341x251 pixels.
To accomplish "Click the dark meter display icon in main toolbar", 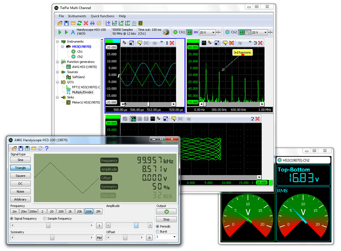I will point(140,23).
